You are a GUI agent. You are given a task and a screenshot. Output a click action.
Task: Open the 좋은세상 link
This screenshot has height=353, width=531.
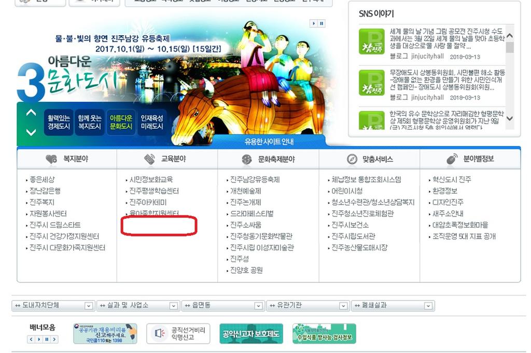[x=42, y=180]
